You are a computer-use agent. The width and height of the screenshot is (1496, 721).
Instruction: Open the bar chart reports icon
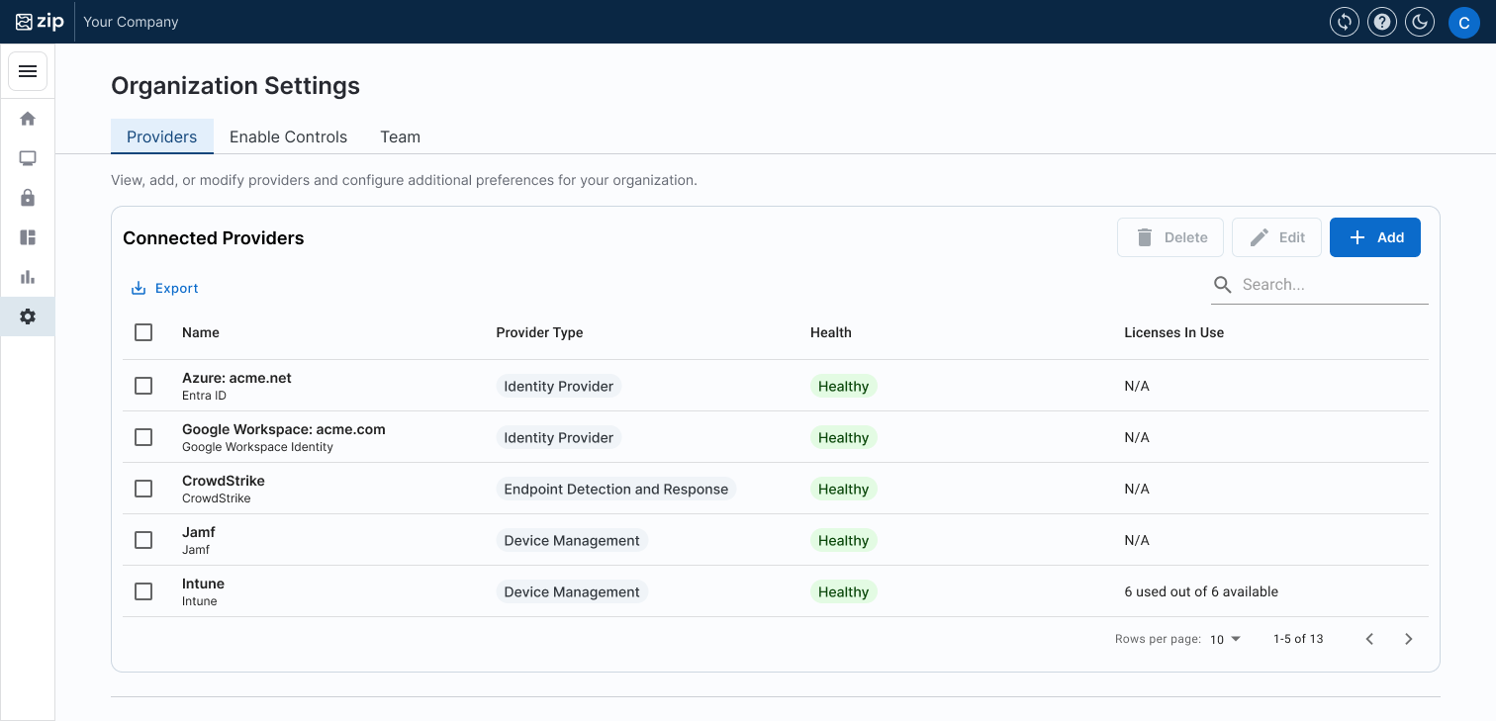(28, 277)
